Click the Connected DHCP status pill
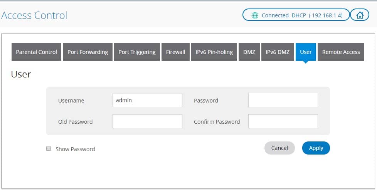The height and width of the screenshot is (190, 377). 296,15
